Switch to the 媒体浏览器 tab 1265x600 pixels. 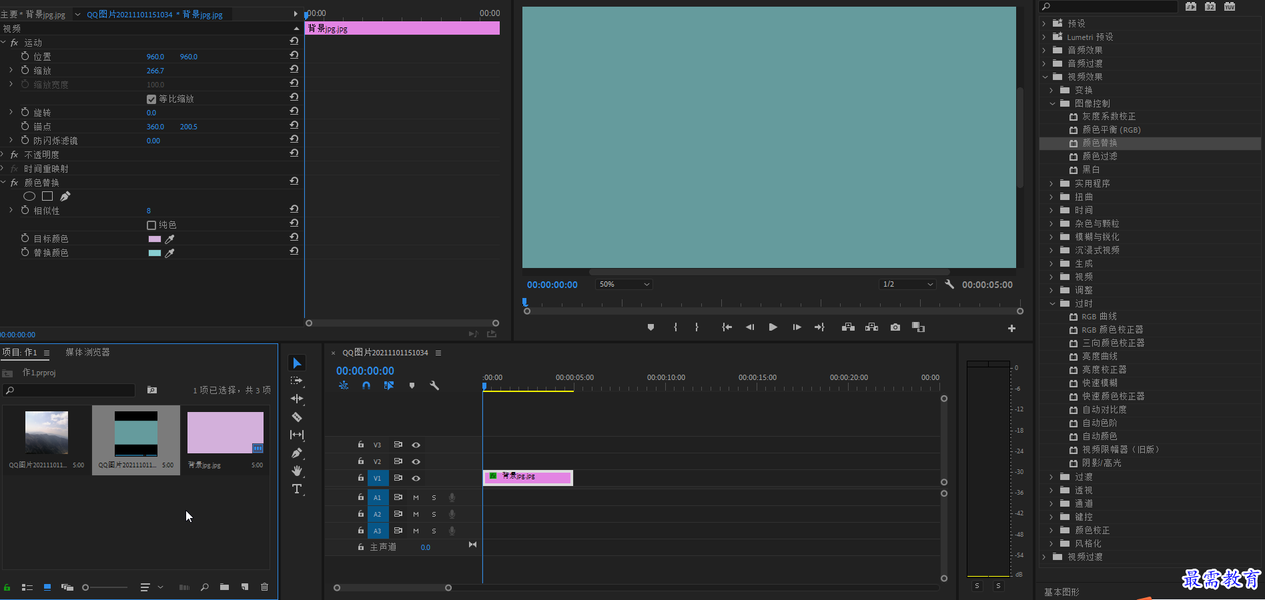(87, 352)
